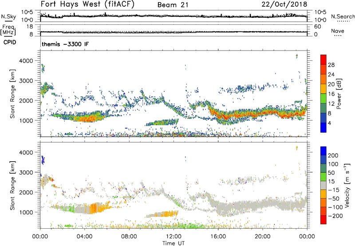This screenshot has width=355, height=246.
Task: Click the 'Velocity [m s-1]' colorbar title
Action: pos(347,185)
